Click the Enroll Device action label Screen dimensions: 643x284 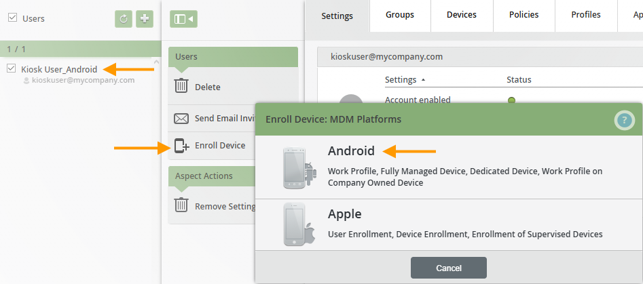click(220, 145)
